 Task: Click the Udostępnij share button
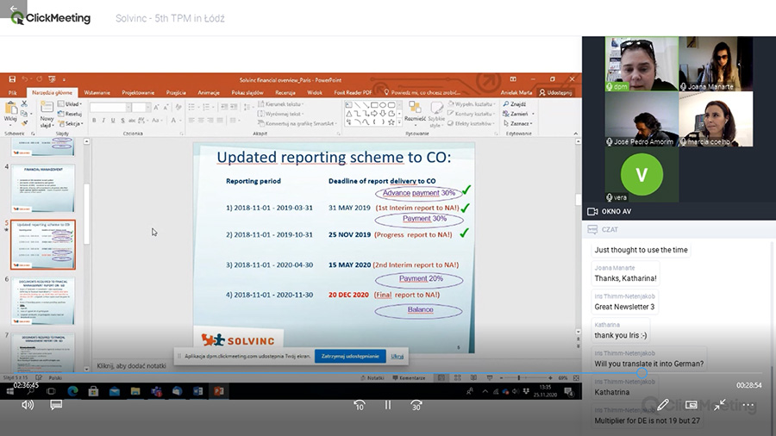click(x=555, y=92)
